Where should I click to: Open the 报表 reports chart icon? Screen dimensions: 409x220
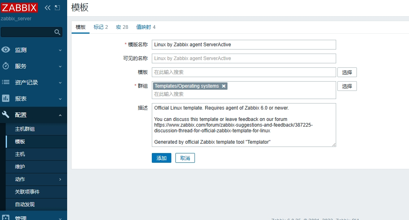[6, 99]
